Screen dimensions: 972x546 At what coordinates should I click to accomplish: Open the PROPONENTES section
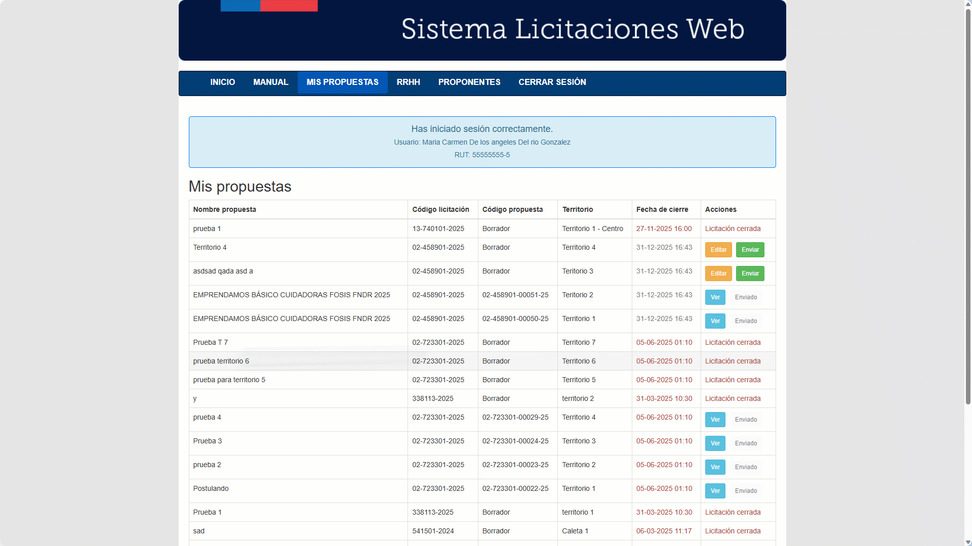click(x=469, y=82)
